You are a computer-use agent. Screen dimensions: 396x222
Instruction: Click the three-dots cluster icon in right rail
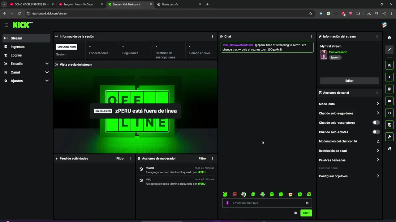click(389, 149)
